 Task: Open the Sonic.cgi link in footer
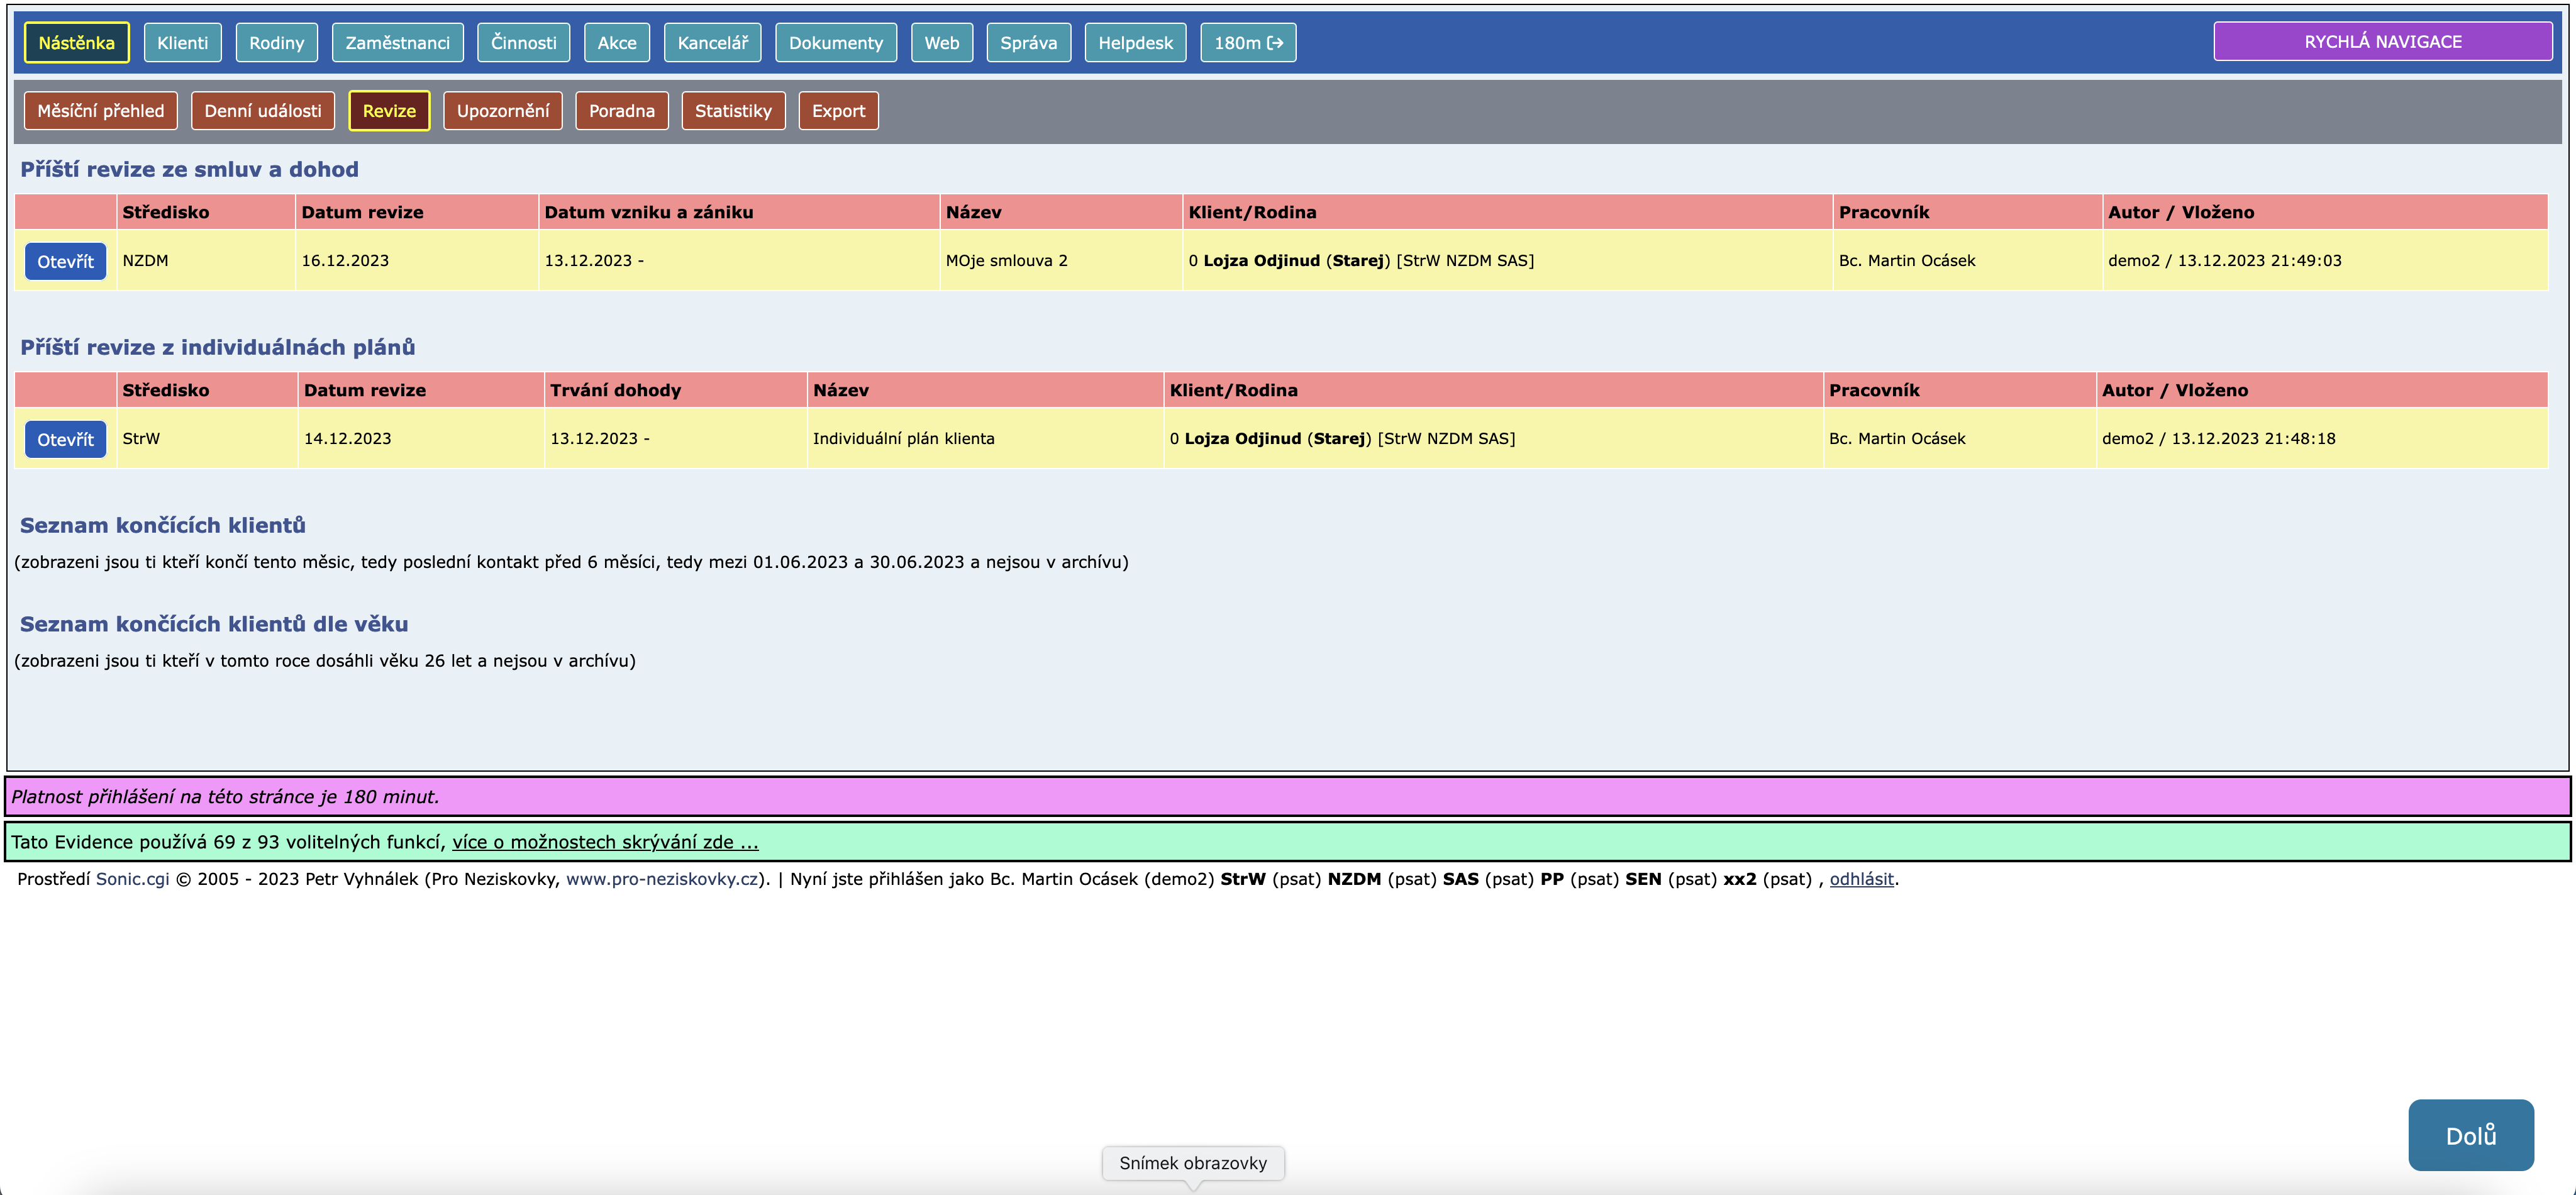[x=132, y=879]
